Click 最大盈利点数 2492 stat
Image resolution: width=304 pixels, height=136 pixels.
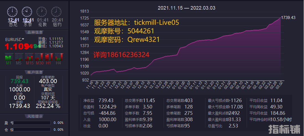[x=224, y=113]
